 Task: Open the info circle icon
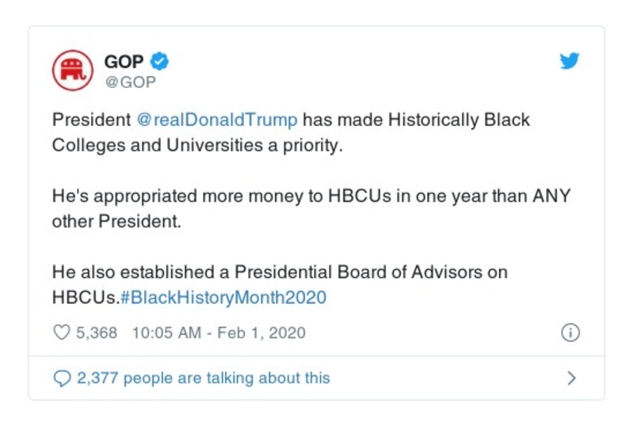(x=570, y=333)
